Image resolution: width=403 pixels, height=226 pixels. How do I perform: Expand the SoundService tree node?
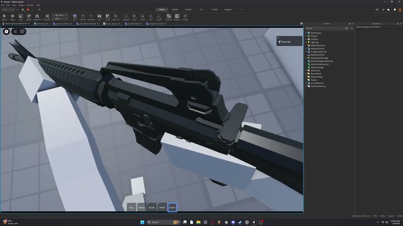coord(306,83)
